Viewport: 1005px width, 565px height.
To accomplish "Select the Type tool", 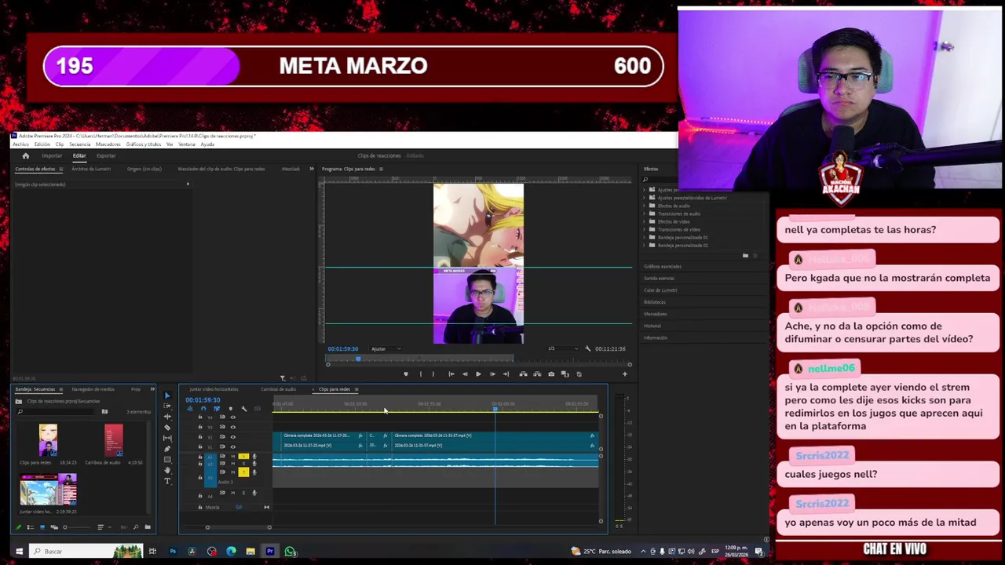I will pos(167,481).
